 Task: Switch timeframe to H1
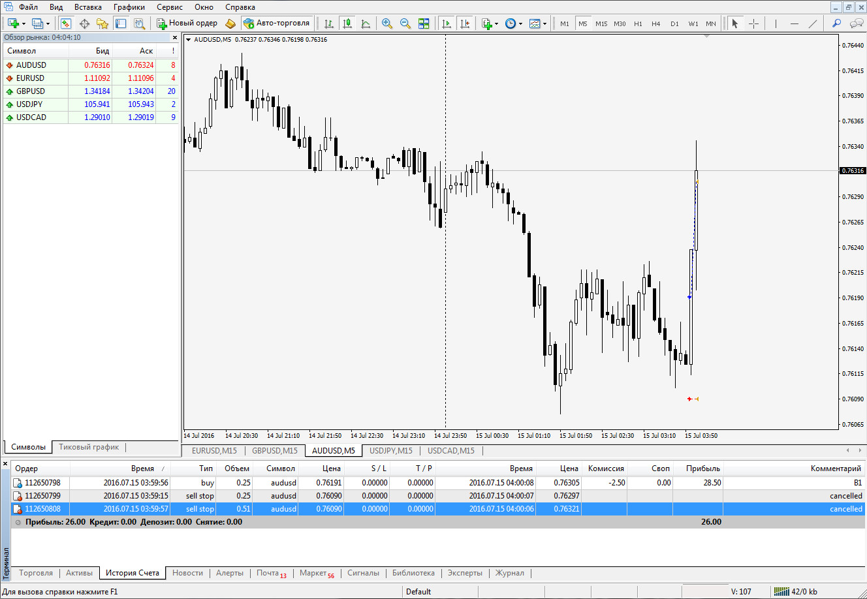point(638,23)
